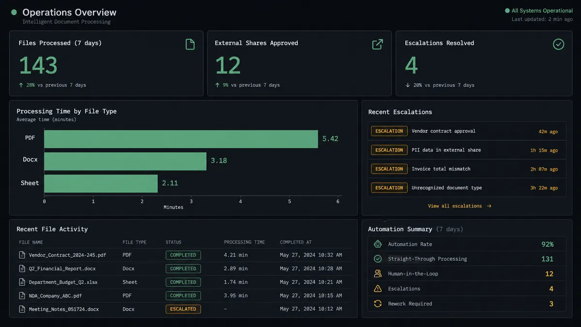Select file name Vendor_Contract_2024-245.pdf

(67, 255)
